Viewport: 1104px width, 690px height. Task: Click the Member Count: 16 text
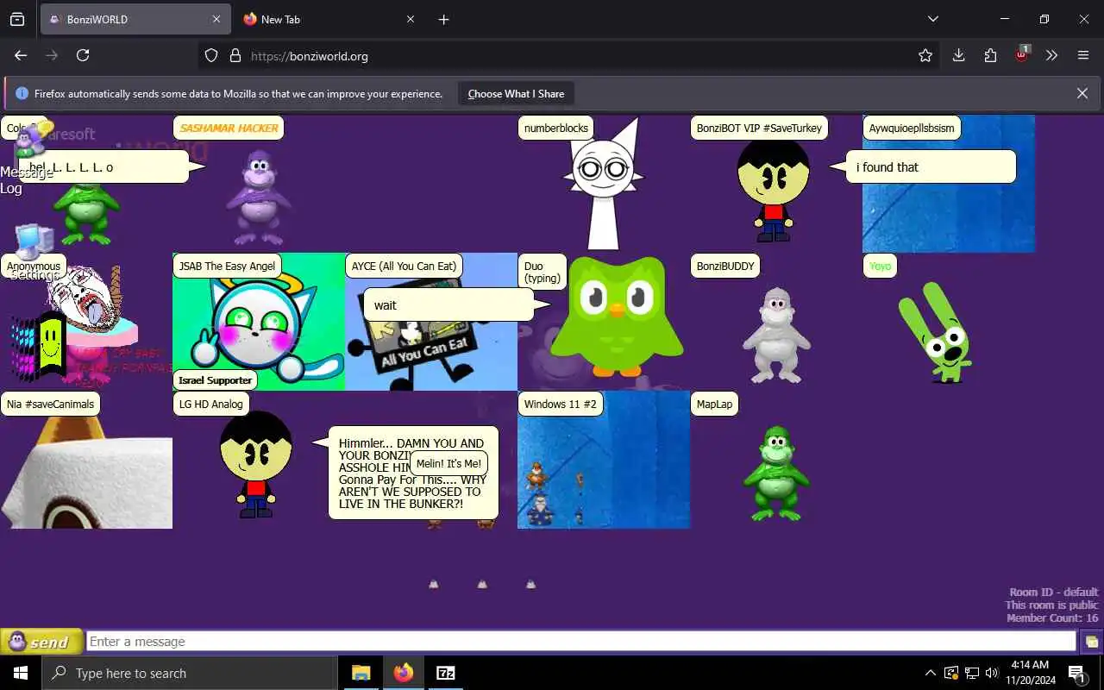pos(1052,618)
